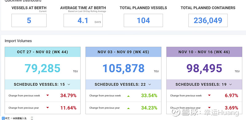Expand the Scheduled Vessels: 15 chevron
The image size is (246, 120).
click(x=69, y=84)
